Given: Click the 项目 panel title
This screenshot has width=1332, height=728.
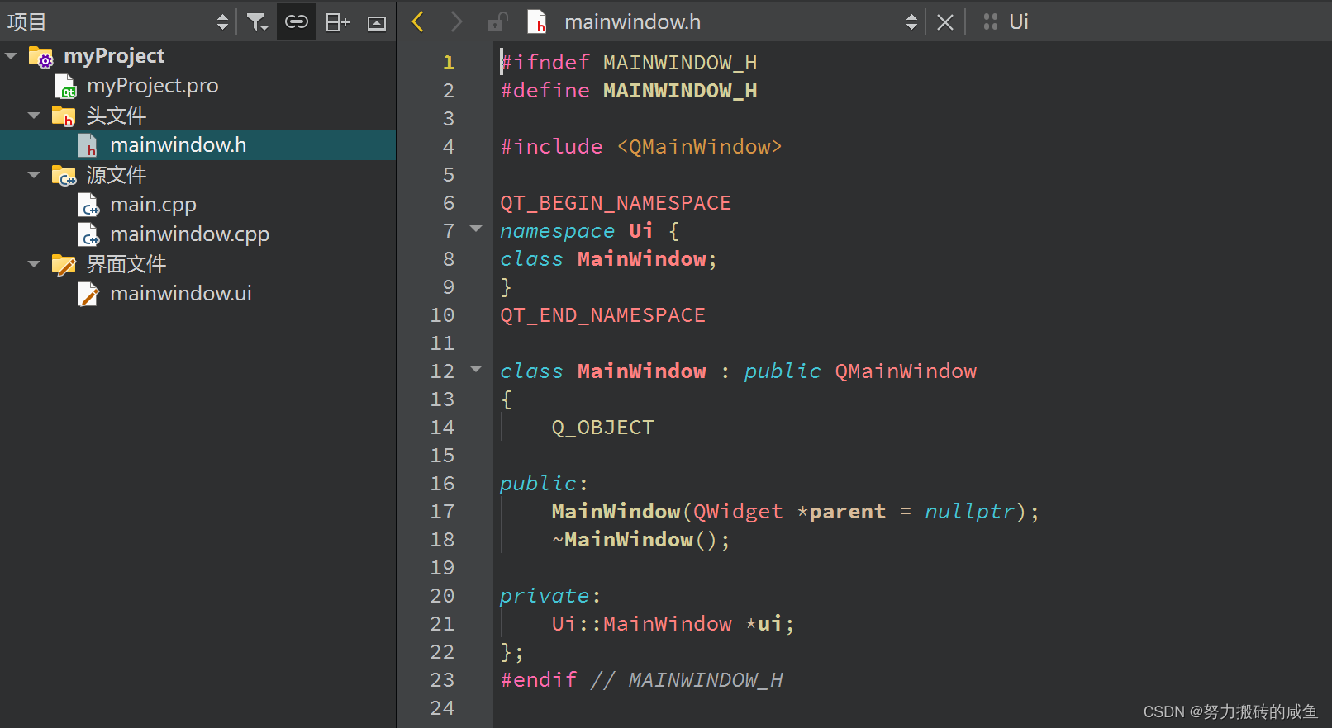Looking at the screenshot, I should click(x=26, y=22).
